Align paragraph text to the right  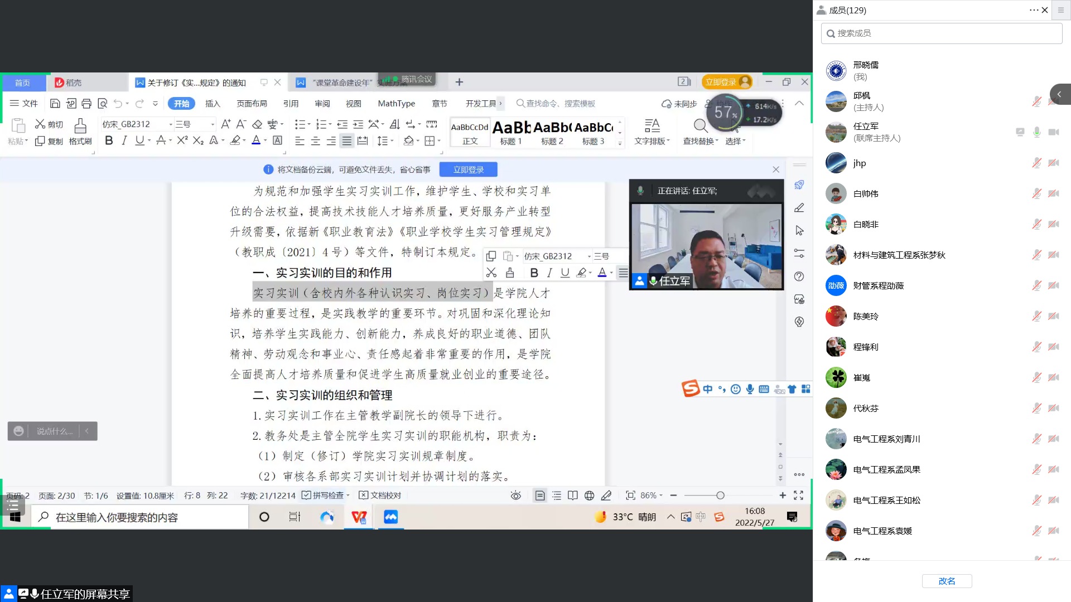pos(331,140)
